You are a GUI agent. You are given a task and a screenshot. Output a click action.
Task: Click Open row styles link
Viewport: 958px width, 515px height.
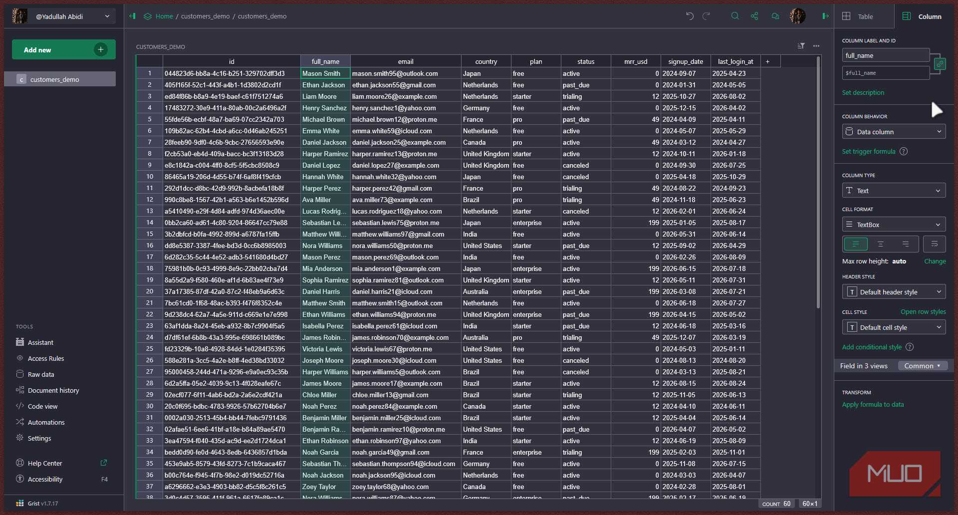point(923,311)
